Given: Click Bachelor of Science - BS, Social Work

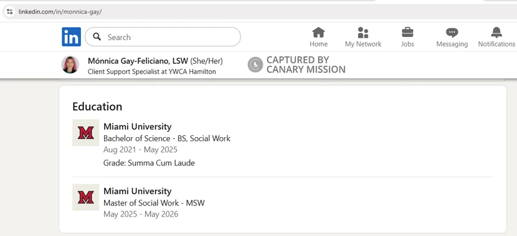Looking at the screenshot, I should pos(167,138).
